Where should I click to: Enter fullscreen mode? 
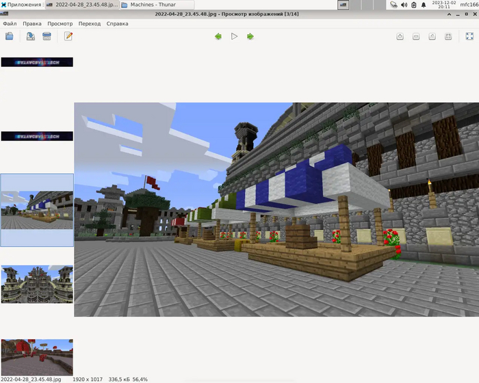coord(469,36)
